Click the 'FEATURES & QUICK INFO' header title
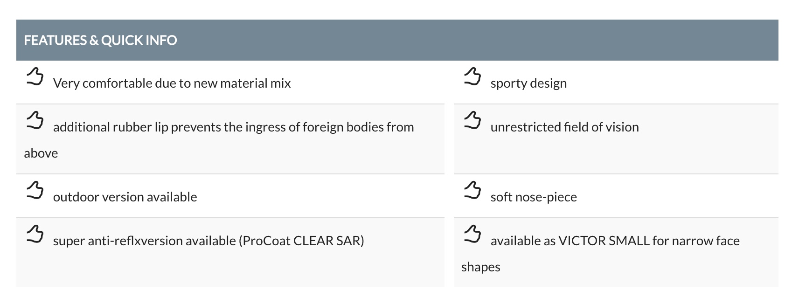The image size is (792, 304). pos(100,40)
